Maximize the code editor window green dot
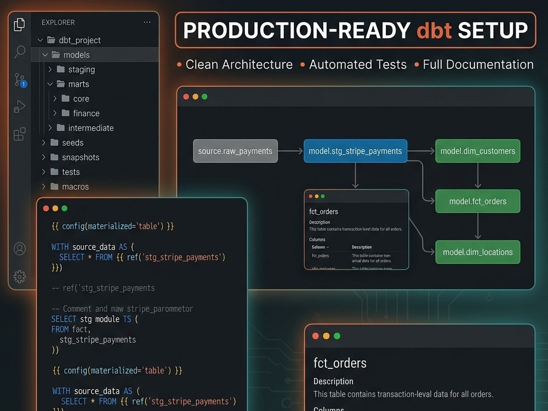Image resolution: width=548 pixels, height=411 pixels. click(x=64, y=208)
